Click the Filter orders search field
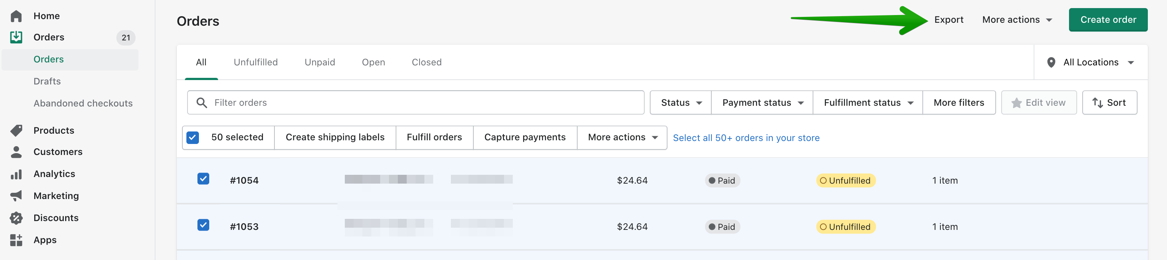Screen dimensions: 1167x260 click(x=421, y=102)
